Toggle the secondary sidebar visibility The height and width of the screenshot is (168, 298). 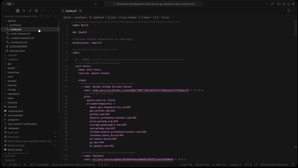(289, 4)
